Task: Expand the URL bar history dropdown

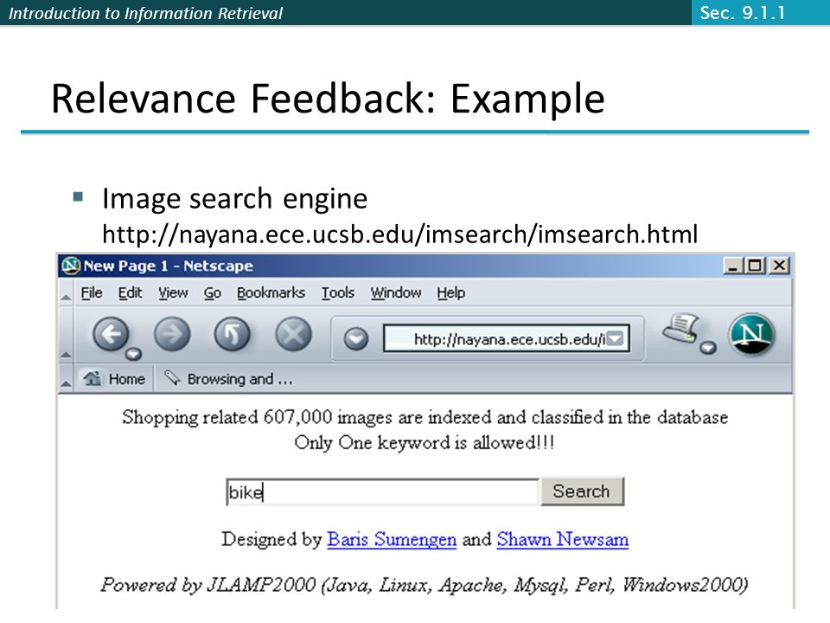Action: (x=616, y=338)
